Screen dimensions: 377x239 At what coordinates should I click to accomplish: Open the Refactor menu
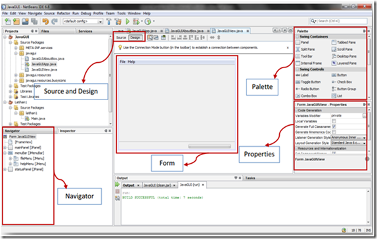tap(63, 14)
